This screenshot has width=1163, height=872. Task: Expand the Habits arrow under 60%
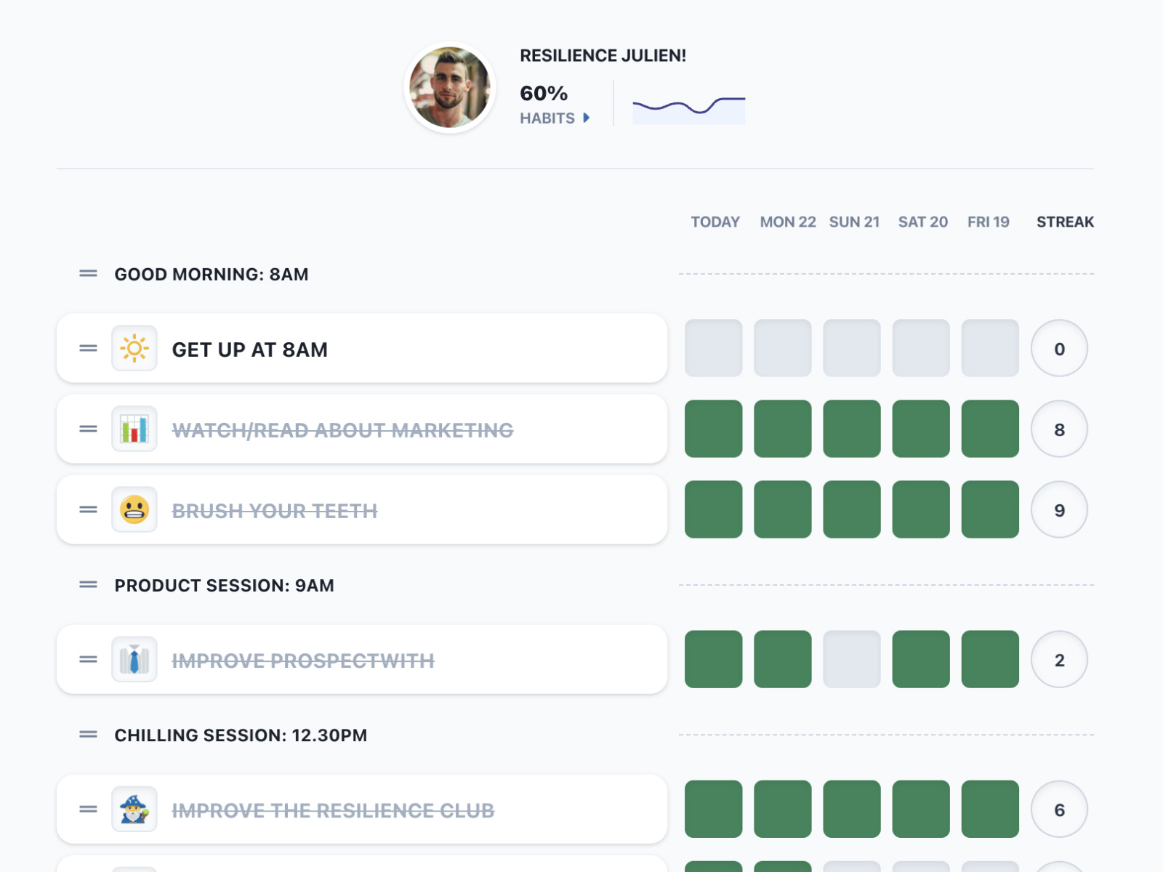pos(586,118)
